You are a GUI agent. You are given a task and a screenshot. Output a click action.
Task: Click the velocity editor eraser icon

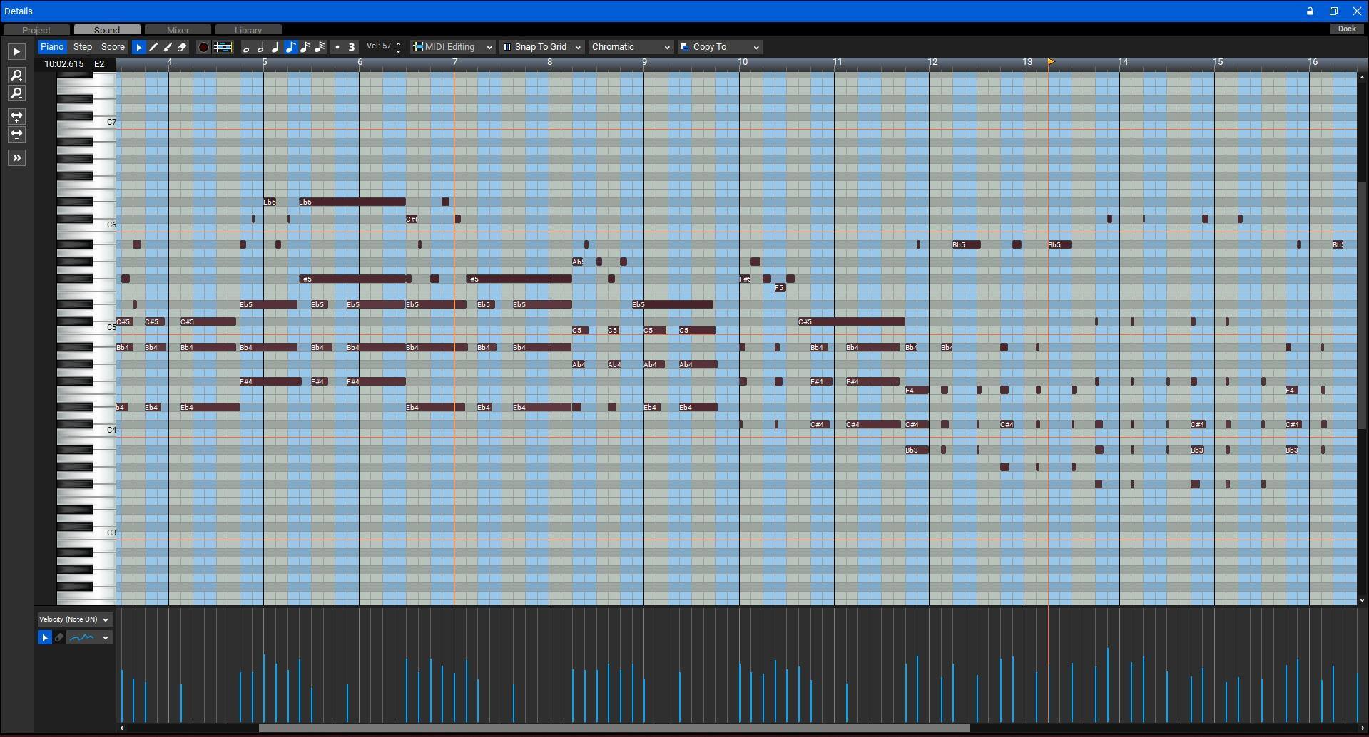[x=59, y=638]
